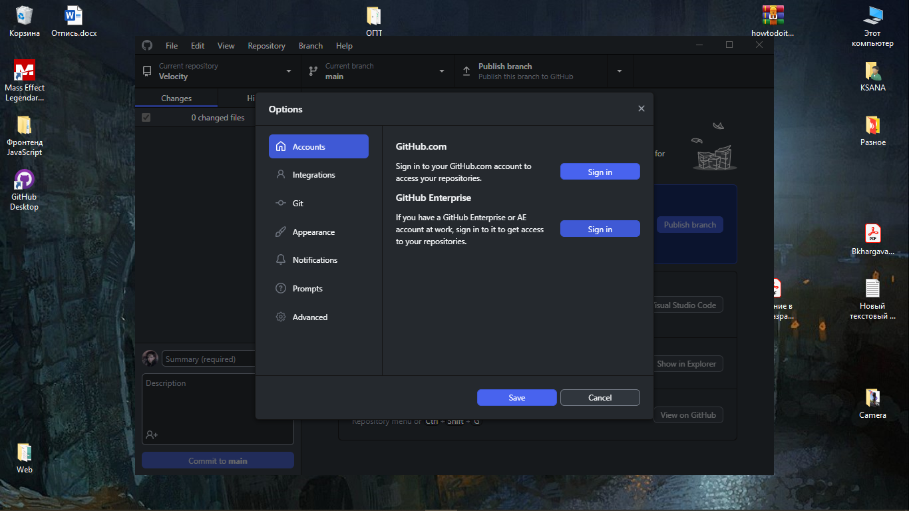Click the branch icon beside main
The width and height of the screenshot is (909, 511).
pos(313,71)
